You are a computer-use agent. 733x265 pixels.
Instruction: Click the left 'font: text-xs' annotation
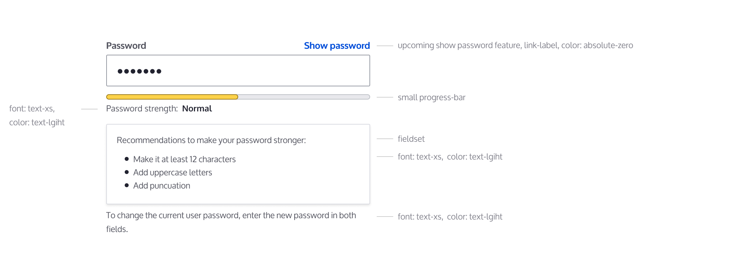click(32, 108)
